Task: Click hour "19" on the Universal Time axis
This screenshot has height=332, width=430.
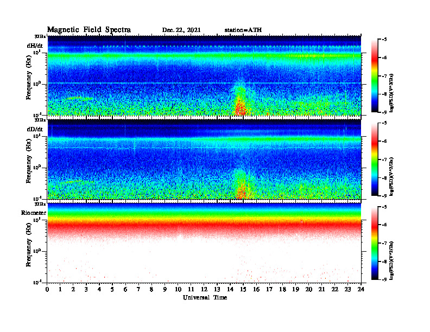Action: click(x=295, y=290)
